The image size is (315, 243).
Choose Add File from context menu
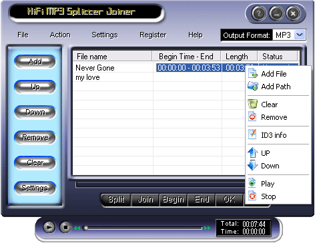pos(278,74)
